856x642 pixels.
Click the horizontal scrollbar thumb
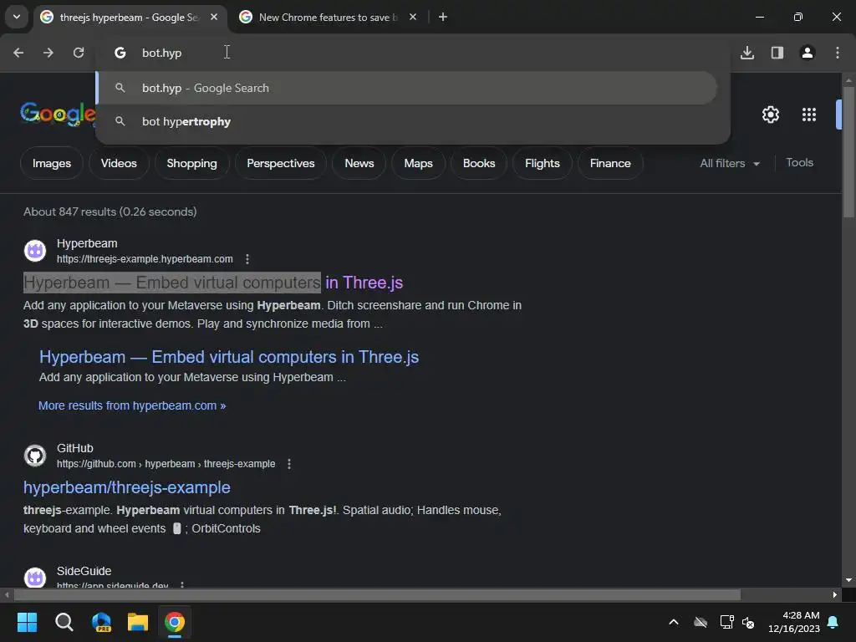tap(377, 594)
